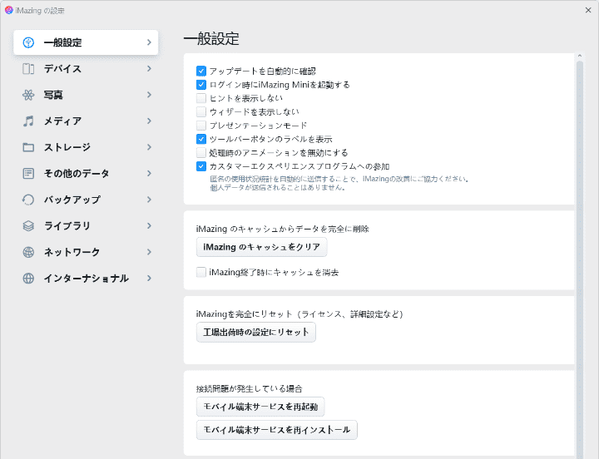Click the メディア music note icon
Viewport: 599px width, 459px height.
[28, 121]
